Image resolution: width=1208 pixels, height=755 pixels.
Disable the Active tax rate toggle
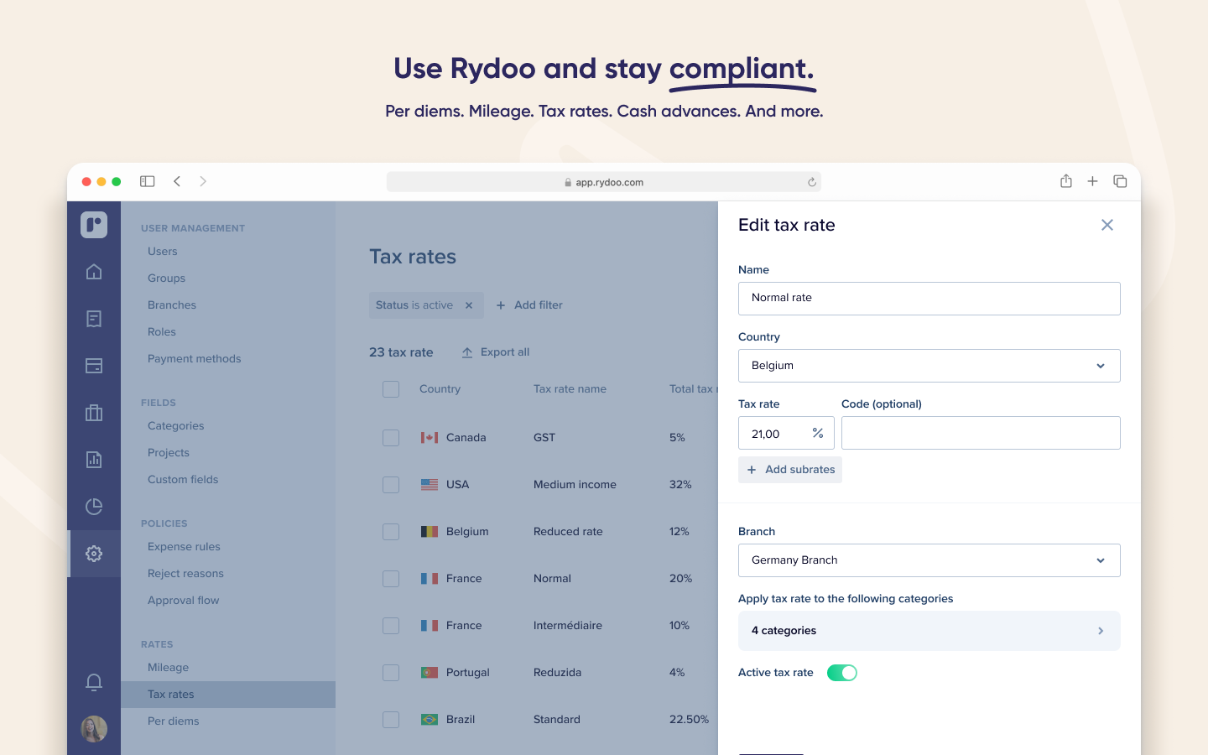tap(841, 672)
